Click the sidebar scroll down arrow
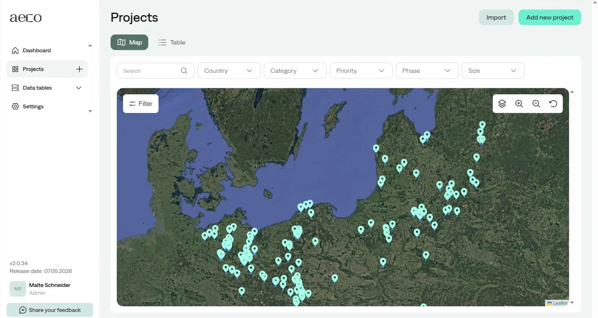Viewport: 598px width, 318px height. (x=90, y=111)
